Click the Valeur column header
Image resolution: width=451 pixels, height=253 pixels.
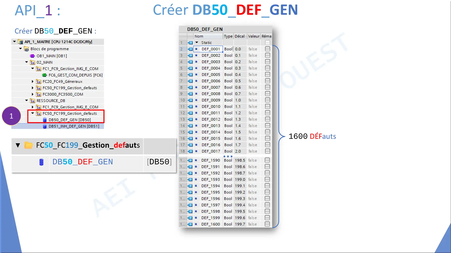tap(254, 36)
